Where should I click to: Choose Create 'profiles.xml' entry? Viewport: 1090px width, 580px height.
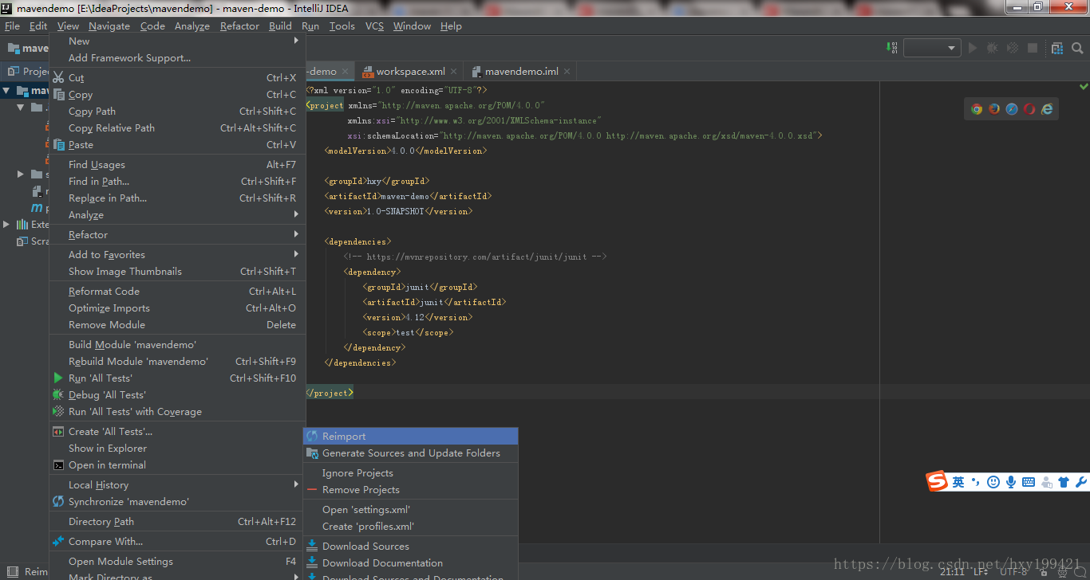click(411, 527)
